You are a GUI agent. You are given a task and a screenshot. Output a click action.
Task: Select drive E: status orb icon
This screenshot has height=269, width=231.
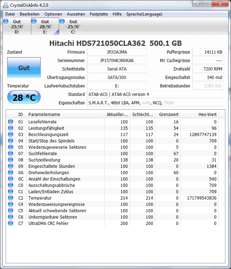click(x=34, y=21)
